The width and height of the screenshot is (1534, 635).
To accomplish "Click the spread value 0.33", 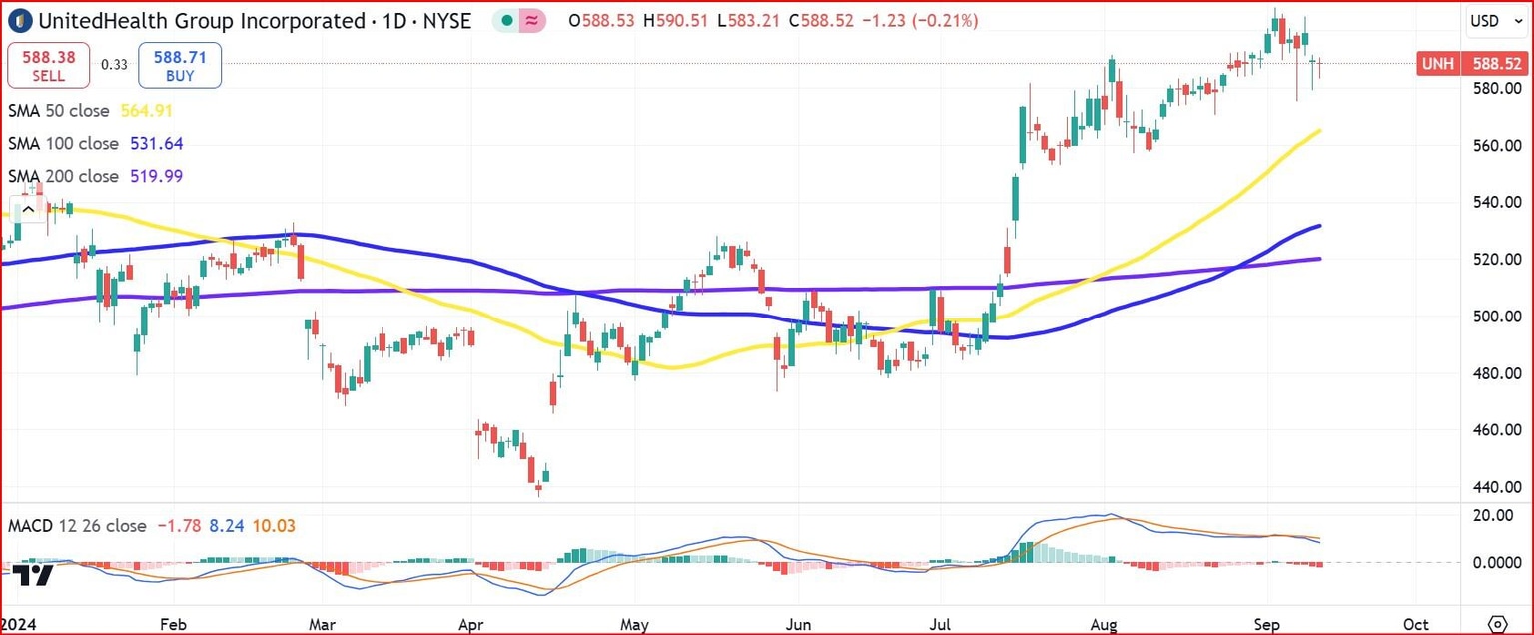I will tap(114, 65).
